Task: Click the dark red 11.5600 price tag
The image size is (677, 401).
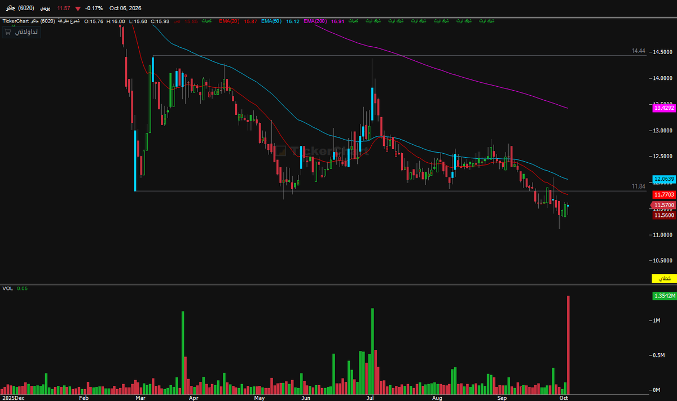Action: 664,215
